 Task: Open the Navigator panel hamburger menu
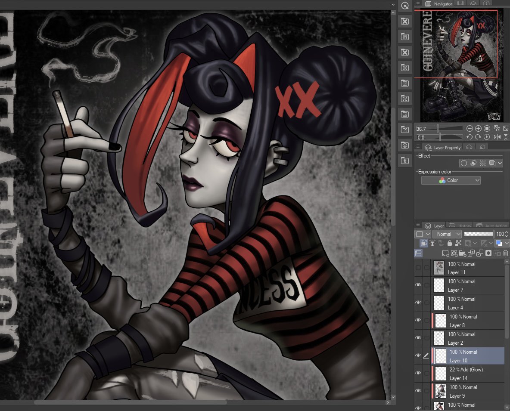(418, 3)
